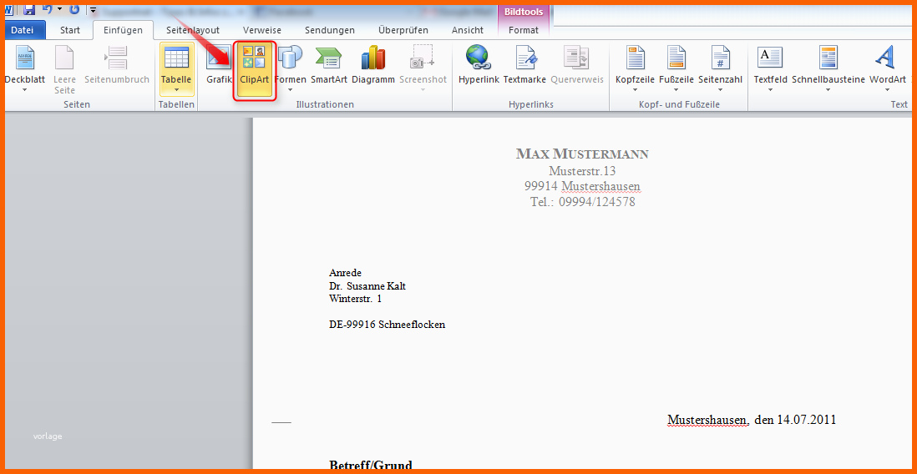The height and width of the screenshot is (474, 917).
Task: Open the Format tab under Bildtools
Action: click(x=523, y=30)
